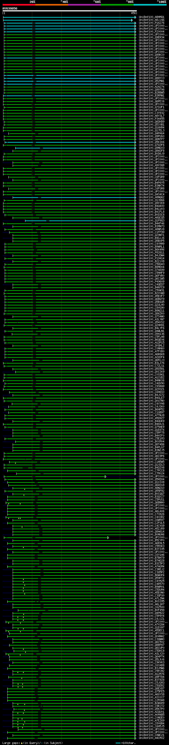169x745 pixels.
Task: Select hit label UniRef100_Q29NT1
Action: pyautogui.click(x=151, y=235)
